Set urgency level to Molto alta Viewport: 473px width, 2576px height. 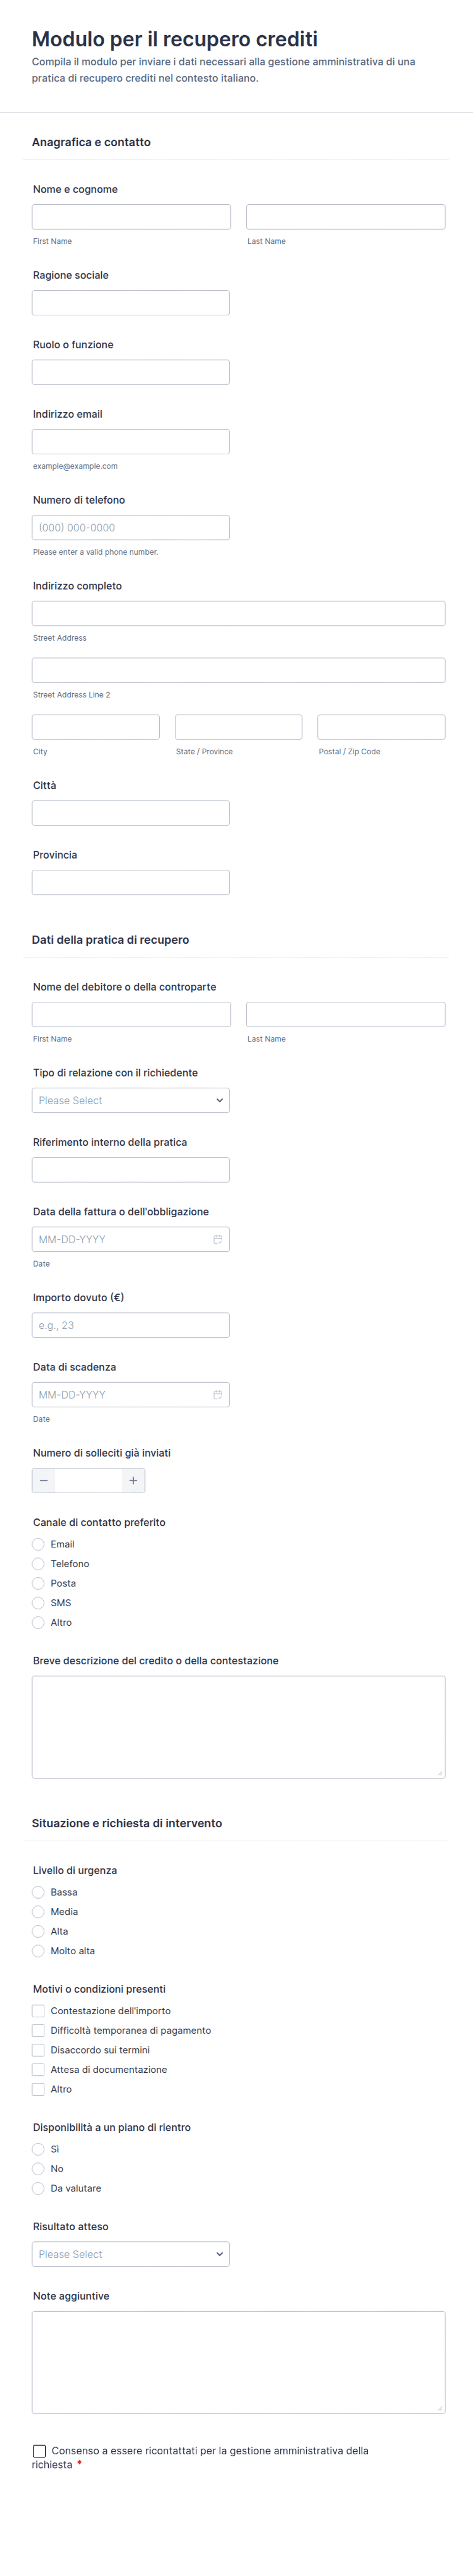[39, 1951]
